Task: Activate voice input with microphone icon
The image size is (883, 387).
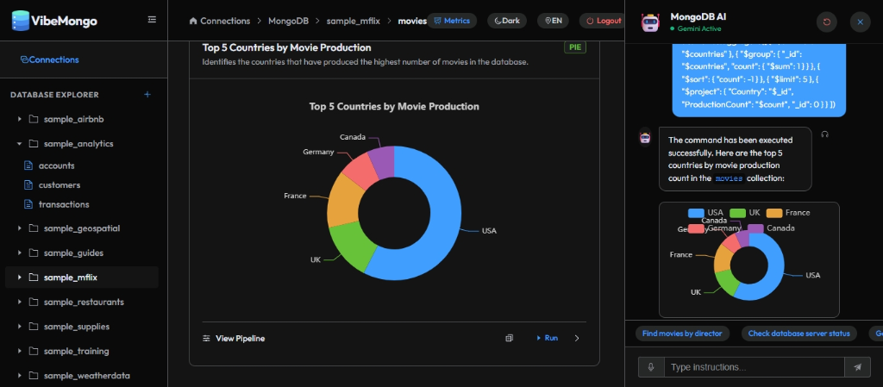Action: point(651,367)
